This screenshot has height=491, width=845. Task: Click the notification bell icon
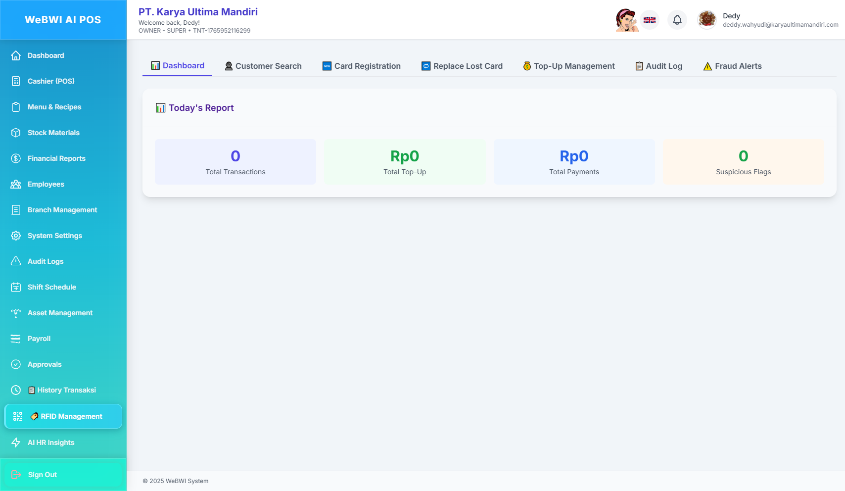point(677,20)
